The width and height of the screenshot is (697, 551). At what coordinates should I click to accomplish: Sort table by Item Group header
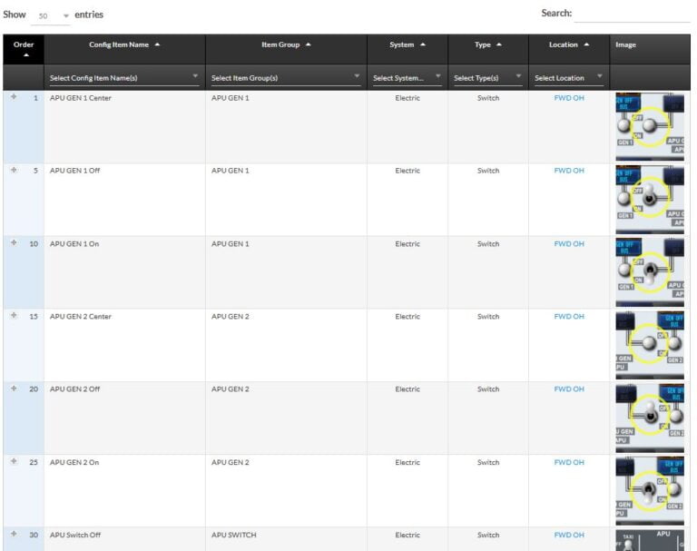click(286, 44)
